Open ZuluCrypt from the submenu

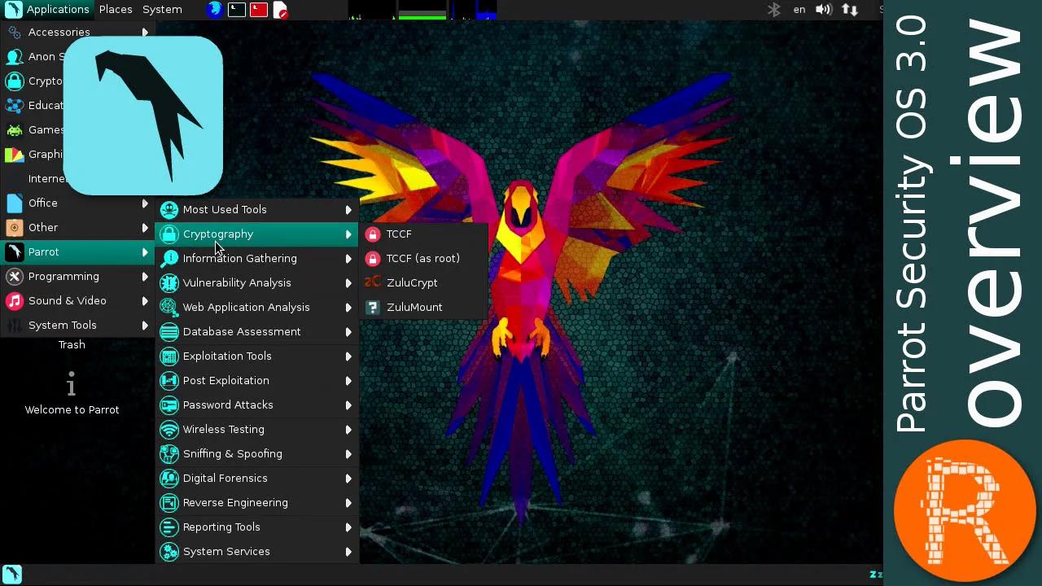[x=412, y=283]
